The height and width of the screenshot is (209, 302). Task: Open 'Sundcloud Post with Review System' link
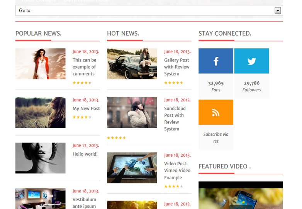[x=175, y=119]
